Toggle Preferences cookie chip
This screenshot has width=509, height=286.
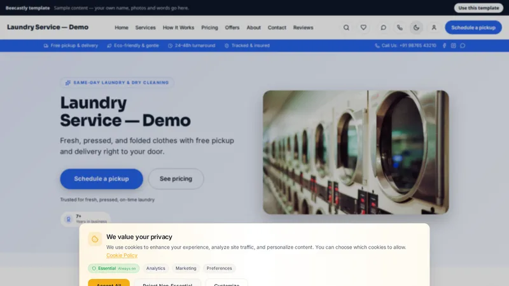pos(219,268)
